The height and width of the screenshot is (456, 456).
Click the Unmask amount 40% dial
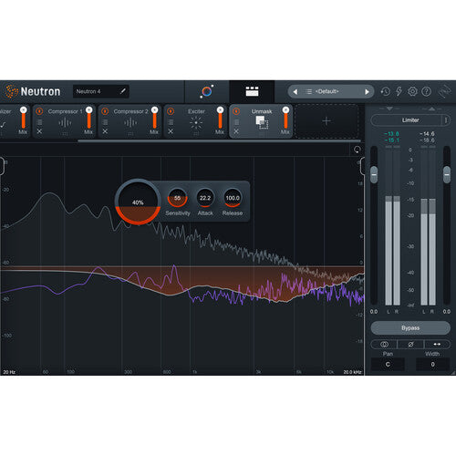point(138,202)
